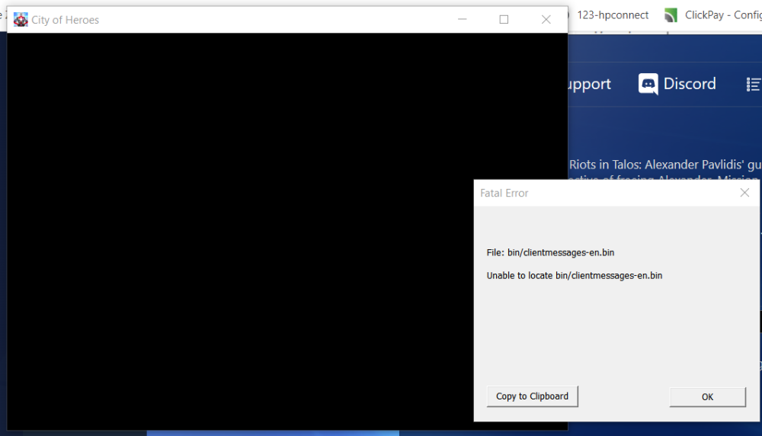This screenshot has height=436, width=762.
Task: Maximize the City of Heroes window
Action: pyautogui.click(x=504, y=20)
